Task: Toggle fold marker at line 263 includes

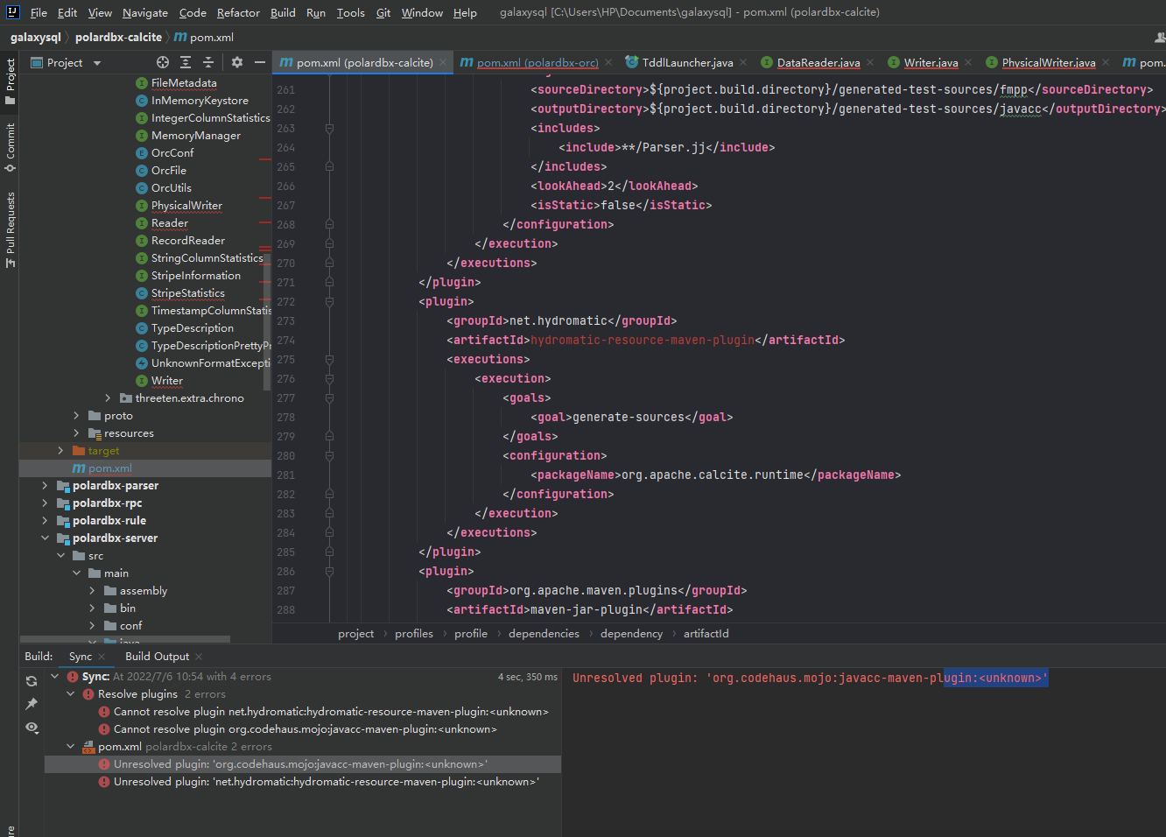Action: point(329,128)
